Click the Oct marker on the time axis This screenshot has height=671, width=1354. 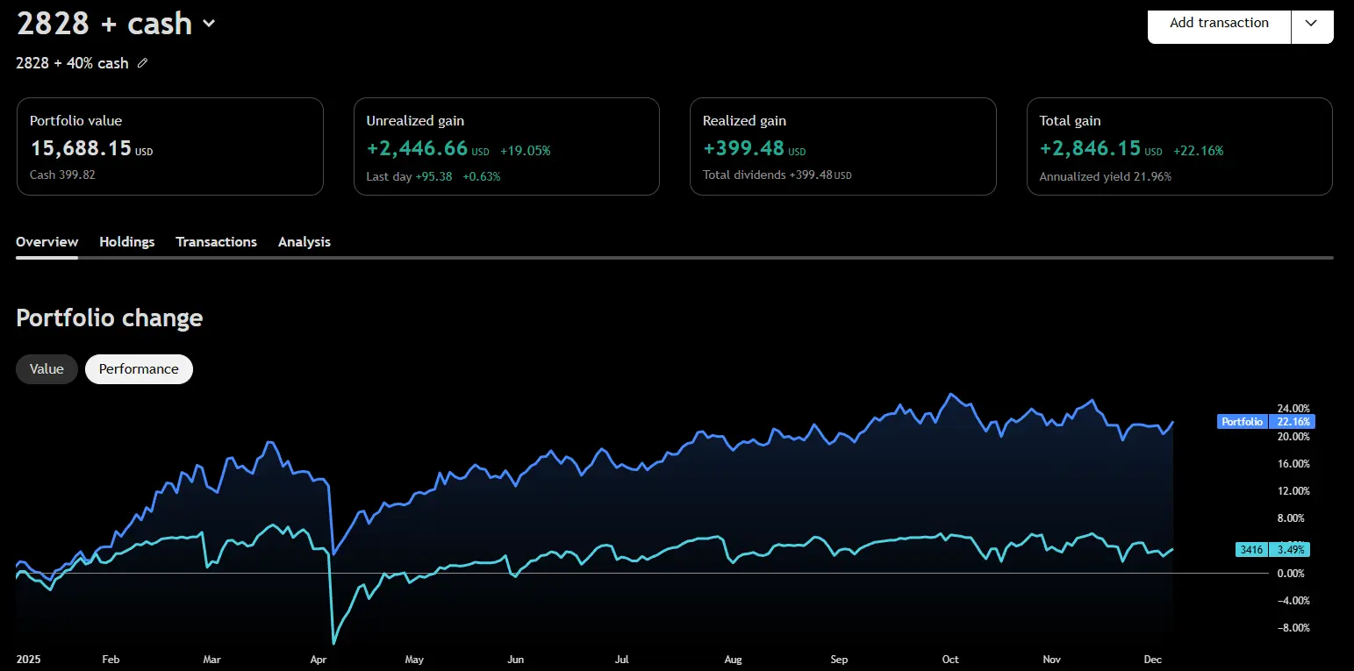tap(949, 659)
